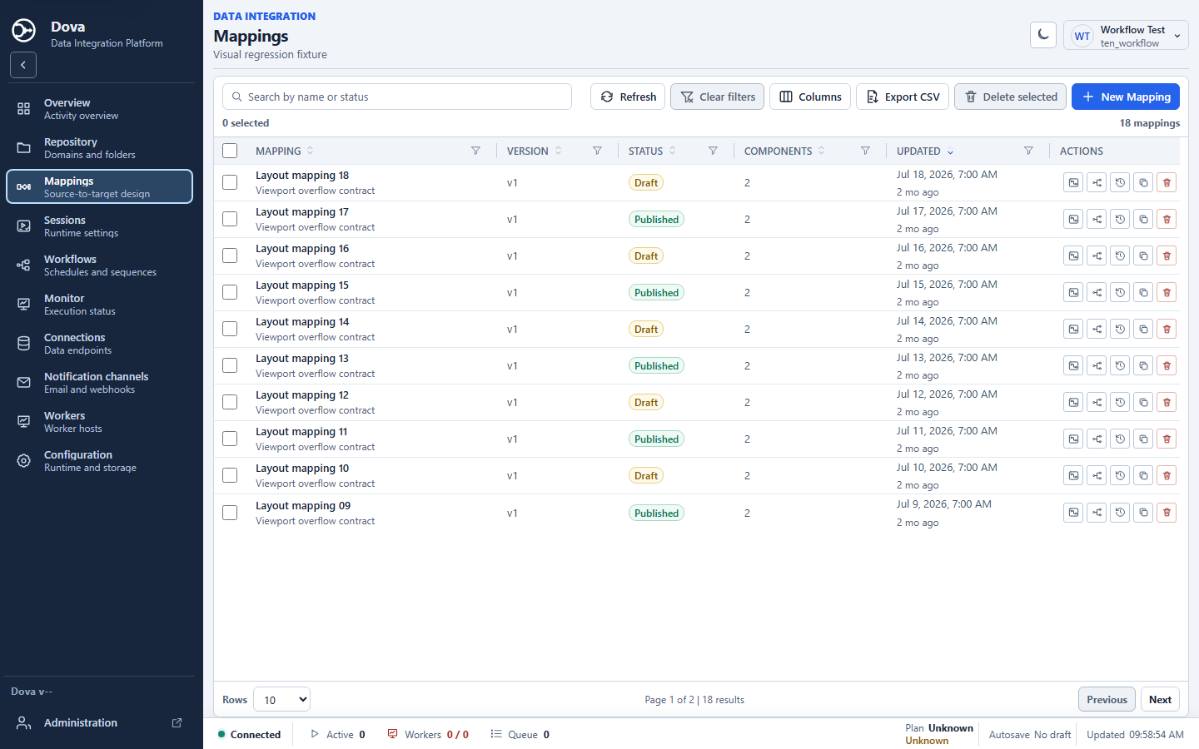The width and height of the screenshot is (1199, 749).
Task: Open Workflows in the sidebar
Action: (99, 265)
